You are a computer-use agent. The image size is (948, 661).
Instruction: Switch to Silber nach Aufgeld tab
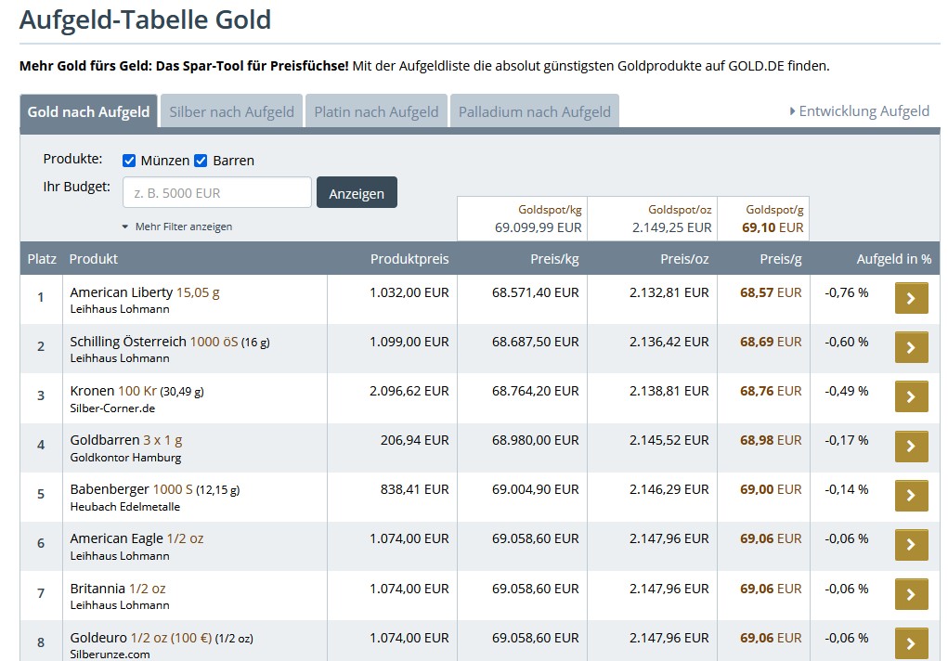(x=231, y=112)
